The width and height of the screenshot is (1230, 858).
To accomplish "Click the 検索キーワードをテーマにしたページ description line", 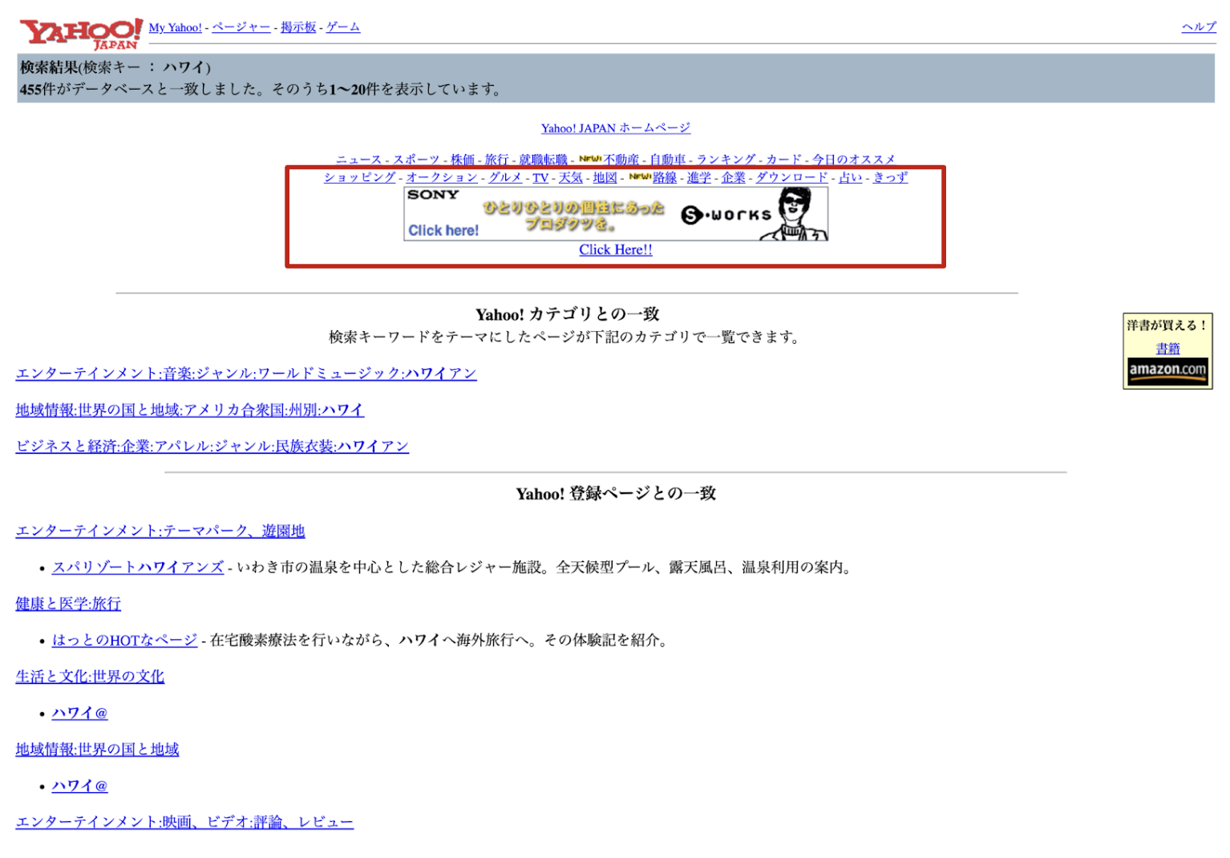I will click(566, 337).
